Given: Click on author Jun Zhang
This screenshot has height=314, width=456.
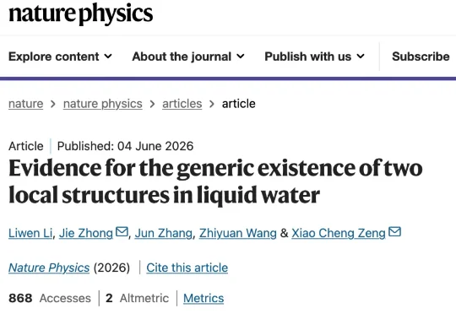Looking at the screenshot, I should pyautogui.click(x=164, y=233).
